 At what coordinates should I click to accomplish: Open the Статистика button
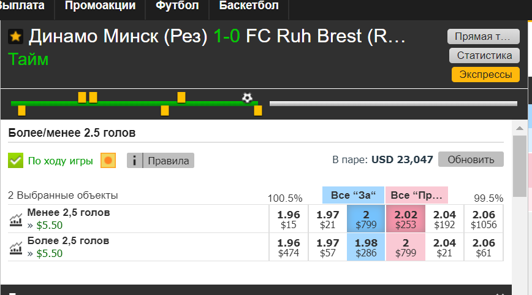pos(485,56)
